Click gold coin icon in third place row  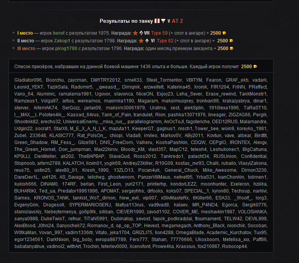[x=231, y=49]
